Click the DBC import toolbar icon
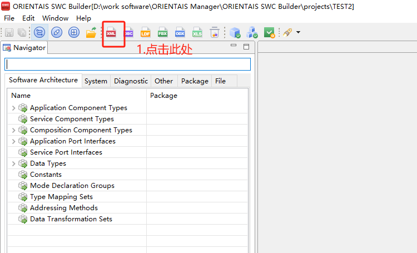Image resolution: width=417 pixels, height=253 pixels. [x=128, y=33]
